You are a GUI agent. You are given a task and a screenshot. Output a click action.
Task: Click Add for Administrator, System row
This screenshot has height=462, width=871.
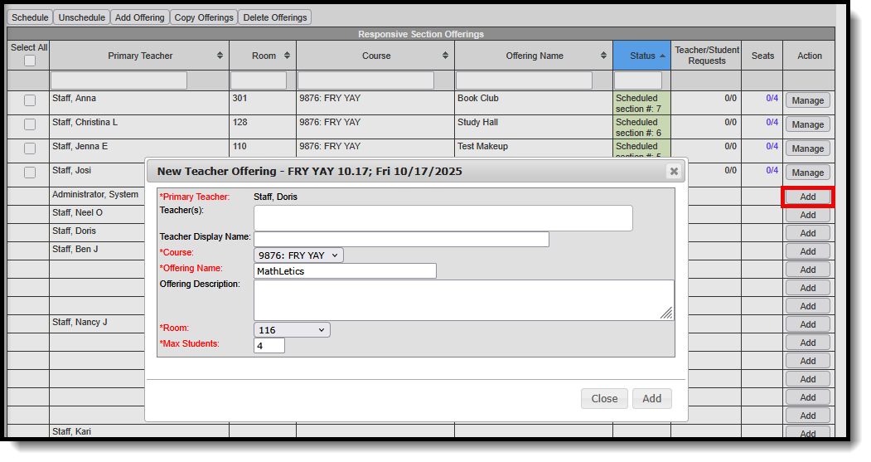point(808,197)
